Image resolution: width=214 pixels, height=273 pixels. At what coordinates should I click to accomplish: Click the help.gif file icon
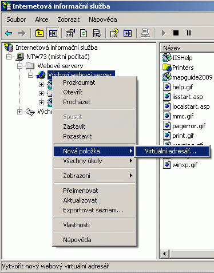(x=167, y=87)
